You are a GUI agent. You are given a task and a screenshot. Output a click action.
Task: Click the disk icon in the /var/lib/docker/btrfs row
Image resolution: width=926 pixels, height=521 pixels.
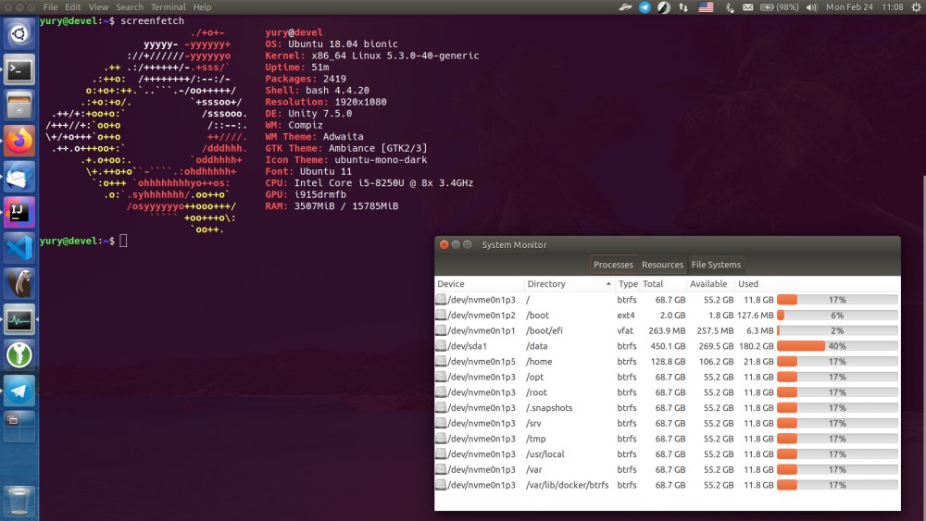click(x=441, y=485)
